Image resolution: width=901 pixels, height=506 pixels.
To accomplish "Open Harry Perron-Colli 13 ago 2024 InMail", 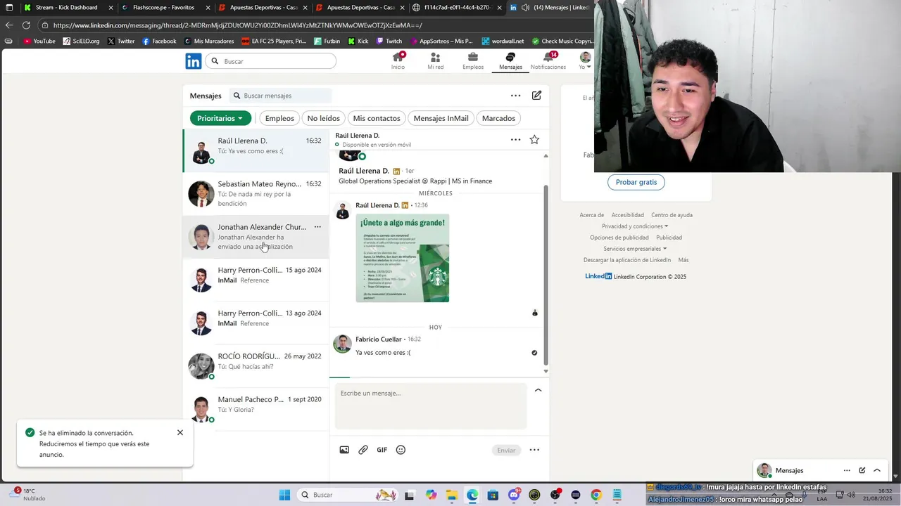I will coord(256,323).
